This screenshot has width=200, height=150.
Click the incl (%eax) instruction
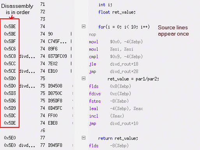tap(106, 116)
